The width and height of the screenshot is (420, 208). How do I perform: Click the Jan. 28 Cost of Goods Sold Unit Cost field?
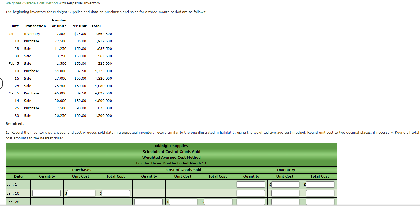[x=183, y=202]
